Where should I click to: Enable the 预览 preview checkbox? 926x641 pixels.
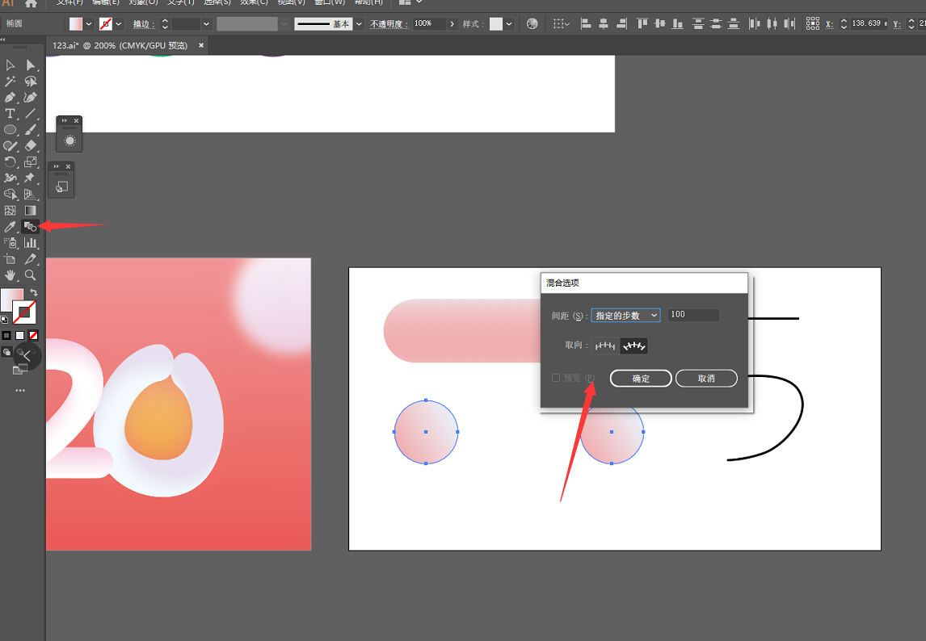556,378
